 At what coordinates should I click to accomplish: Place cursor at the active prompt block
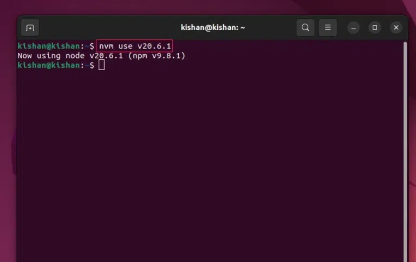click(101, 65)
